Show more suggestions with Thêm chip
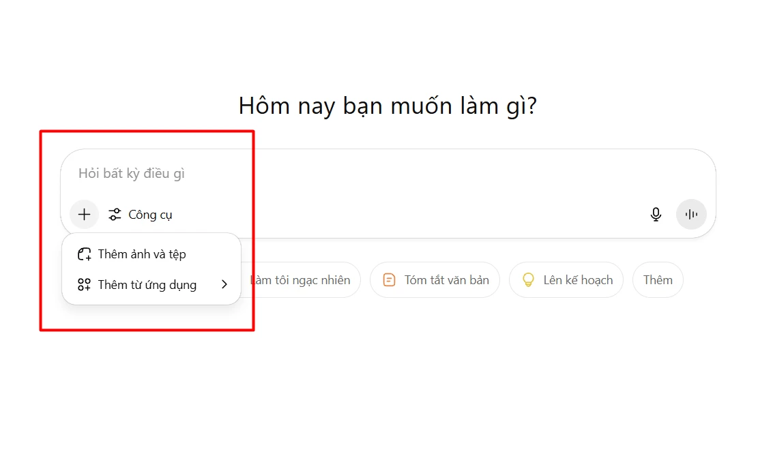The height and width of the screenshot is (460, 758). pos(658,280)
